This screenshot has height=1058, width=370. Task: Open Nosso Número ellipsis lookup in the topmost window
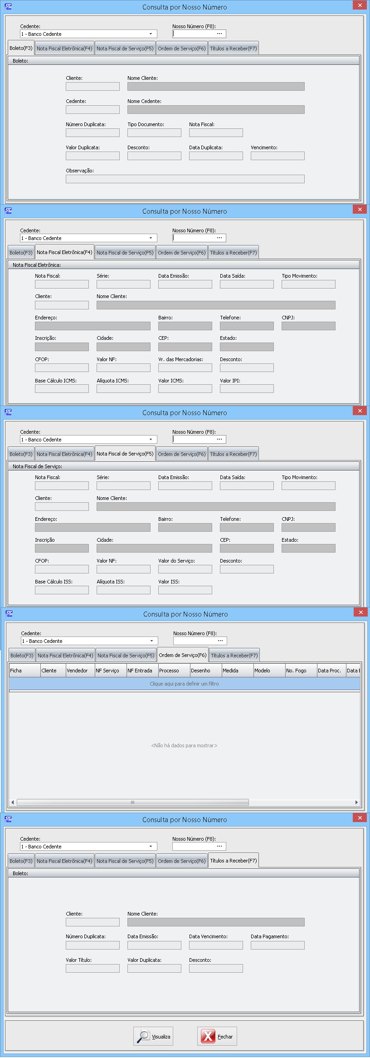pos(219,34)
